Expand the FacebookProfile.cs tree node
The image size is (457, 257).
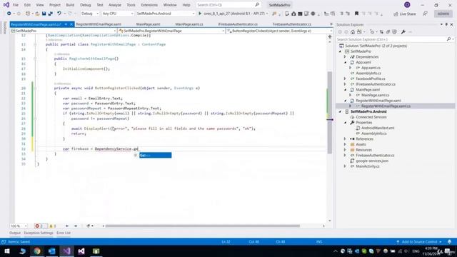(345, 79)
